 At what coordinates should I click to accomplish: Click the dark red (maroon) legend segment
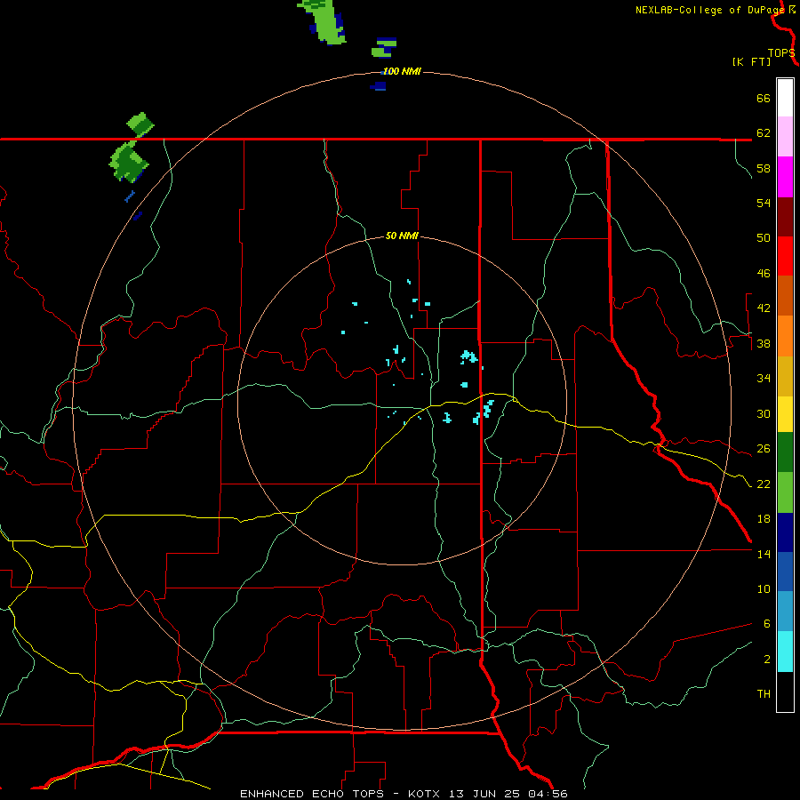785,217
